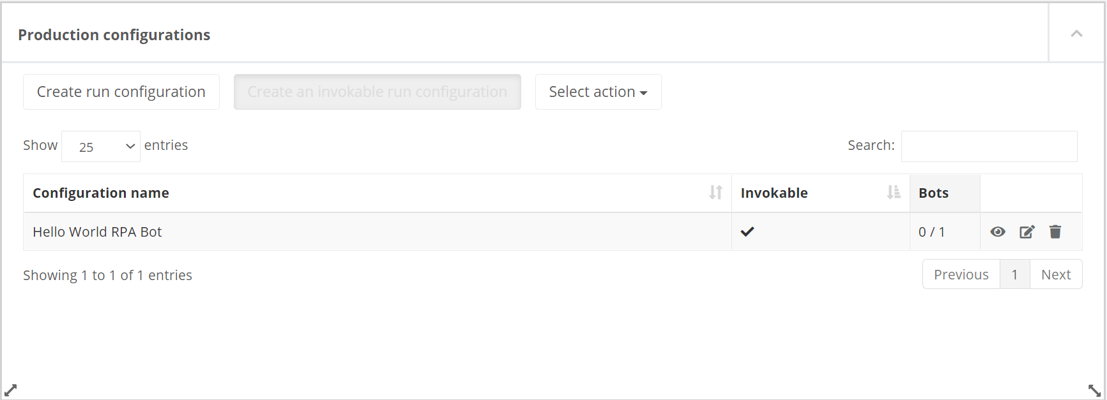Select the Hello World RPA Bot row
The image size is (1107, 400).
pyautogui.click(x=97, y=232)
